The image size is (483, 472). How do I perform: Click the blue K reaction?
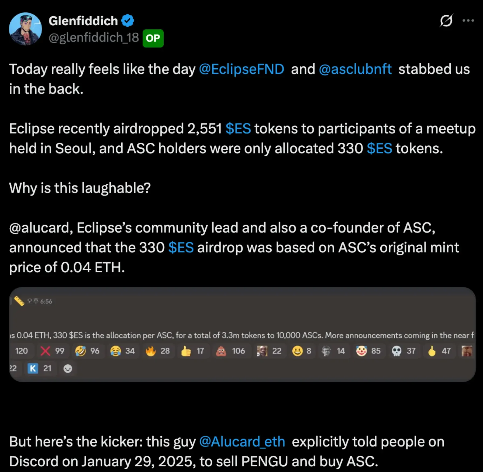[x=39, y=368]
